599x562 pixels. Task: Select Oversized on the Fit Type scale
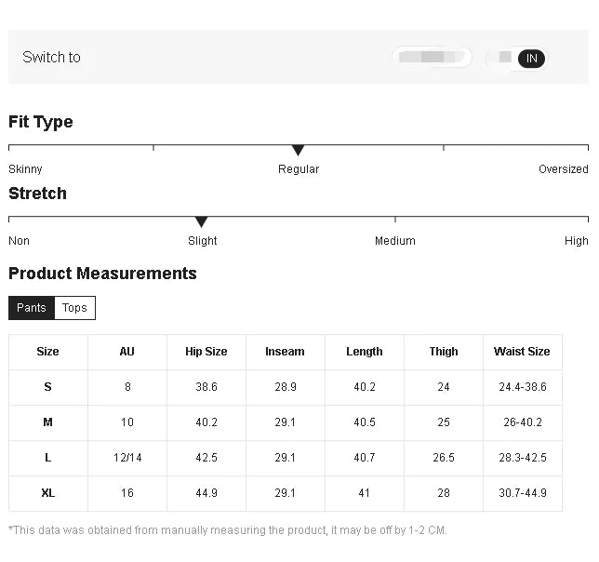(563, 169)
